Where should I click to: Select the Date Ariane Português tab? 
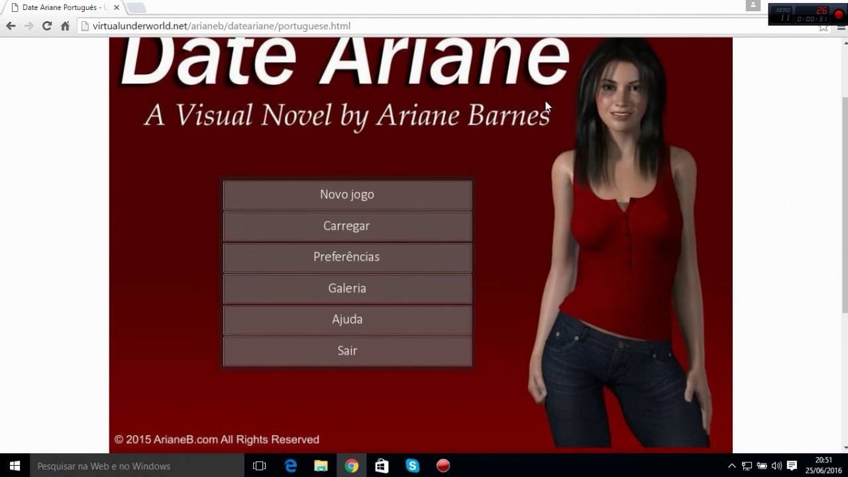(x=64, y=7)
